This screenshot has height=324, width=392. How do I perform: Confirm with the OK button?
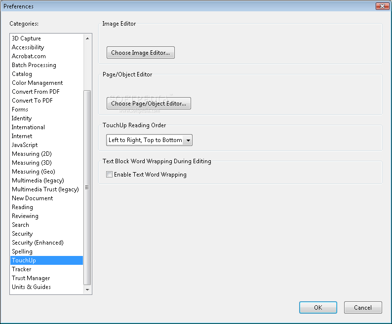(318, 308)
